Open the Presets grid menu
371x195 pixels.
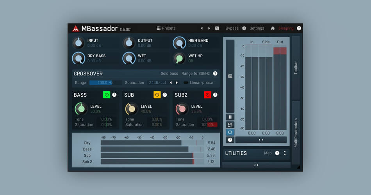click(166, 28)
